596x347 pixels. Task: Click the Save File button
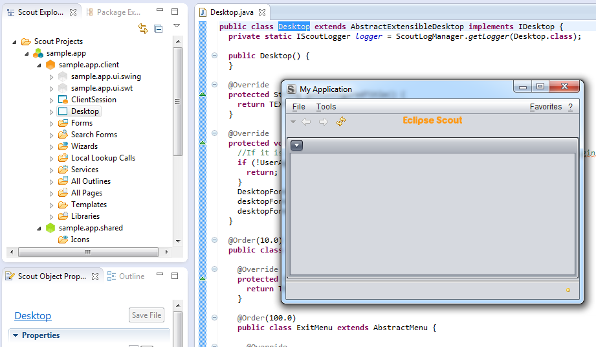click(146, 315)
